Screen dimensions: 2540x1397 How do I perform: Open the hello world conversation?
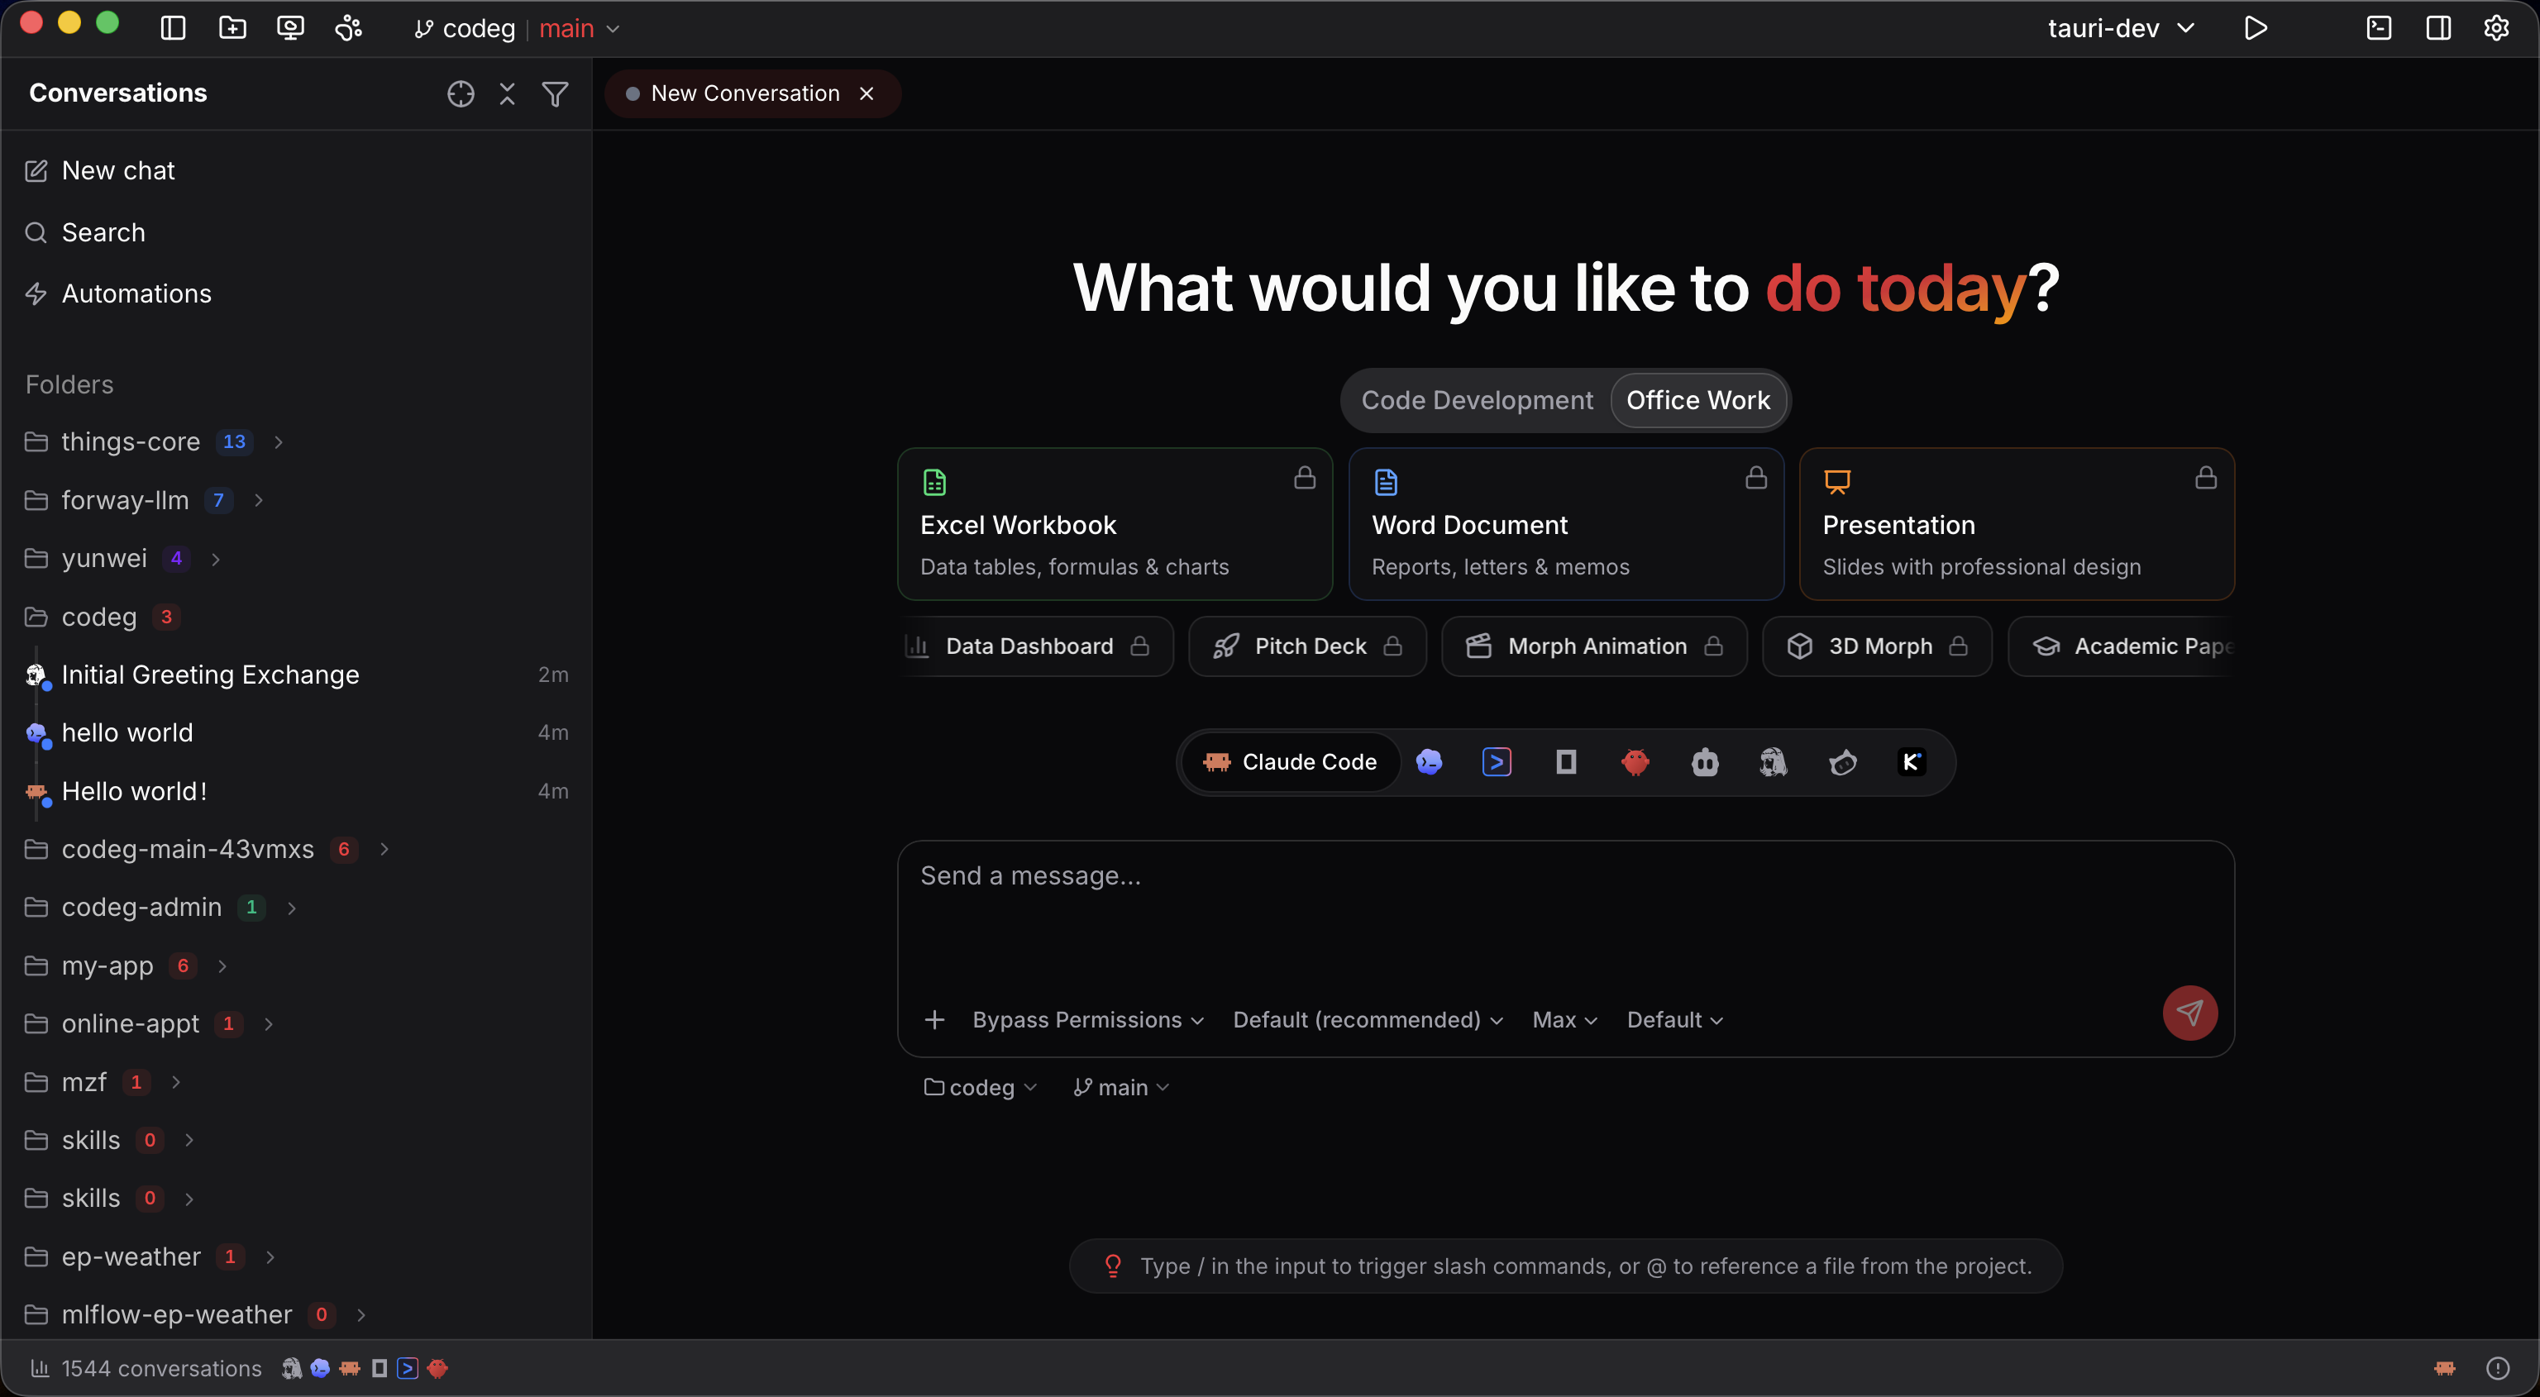click(x=296, y=732)
